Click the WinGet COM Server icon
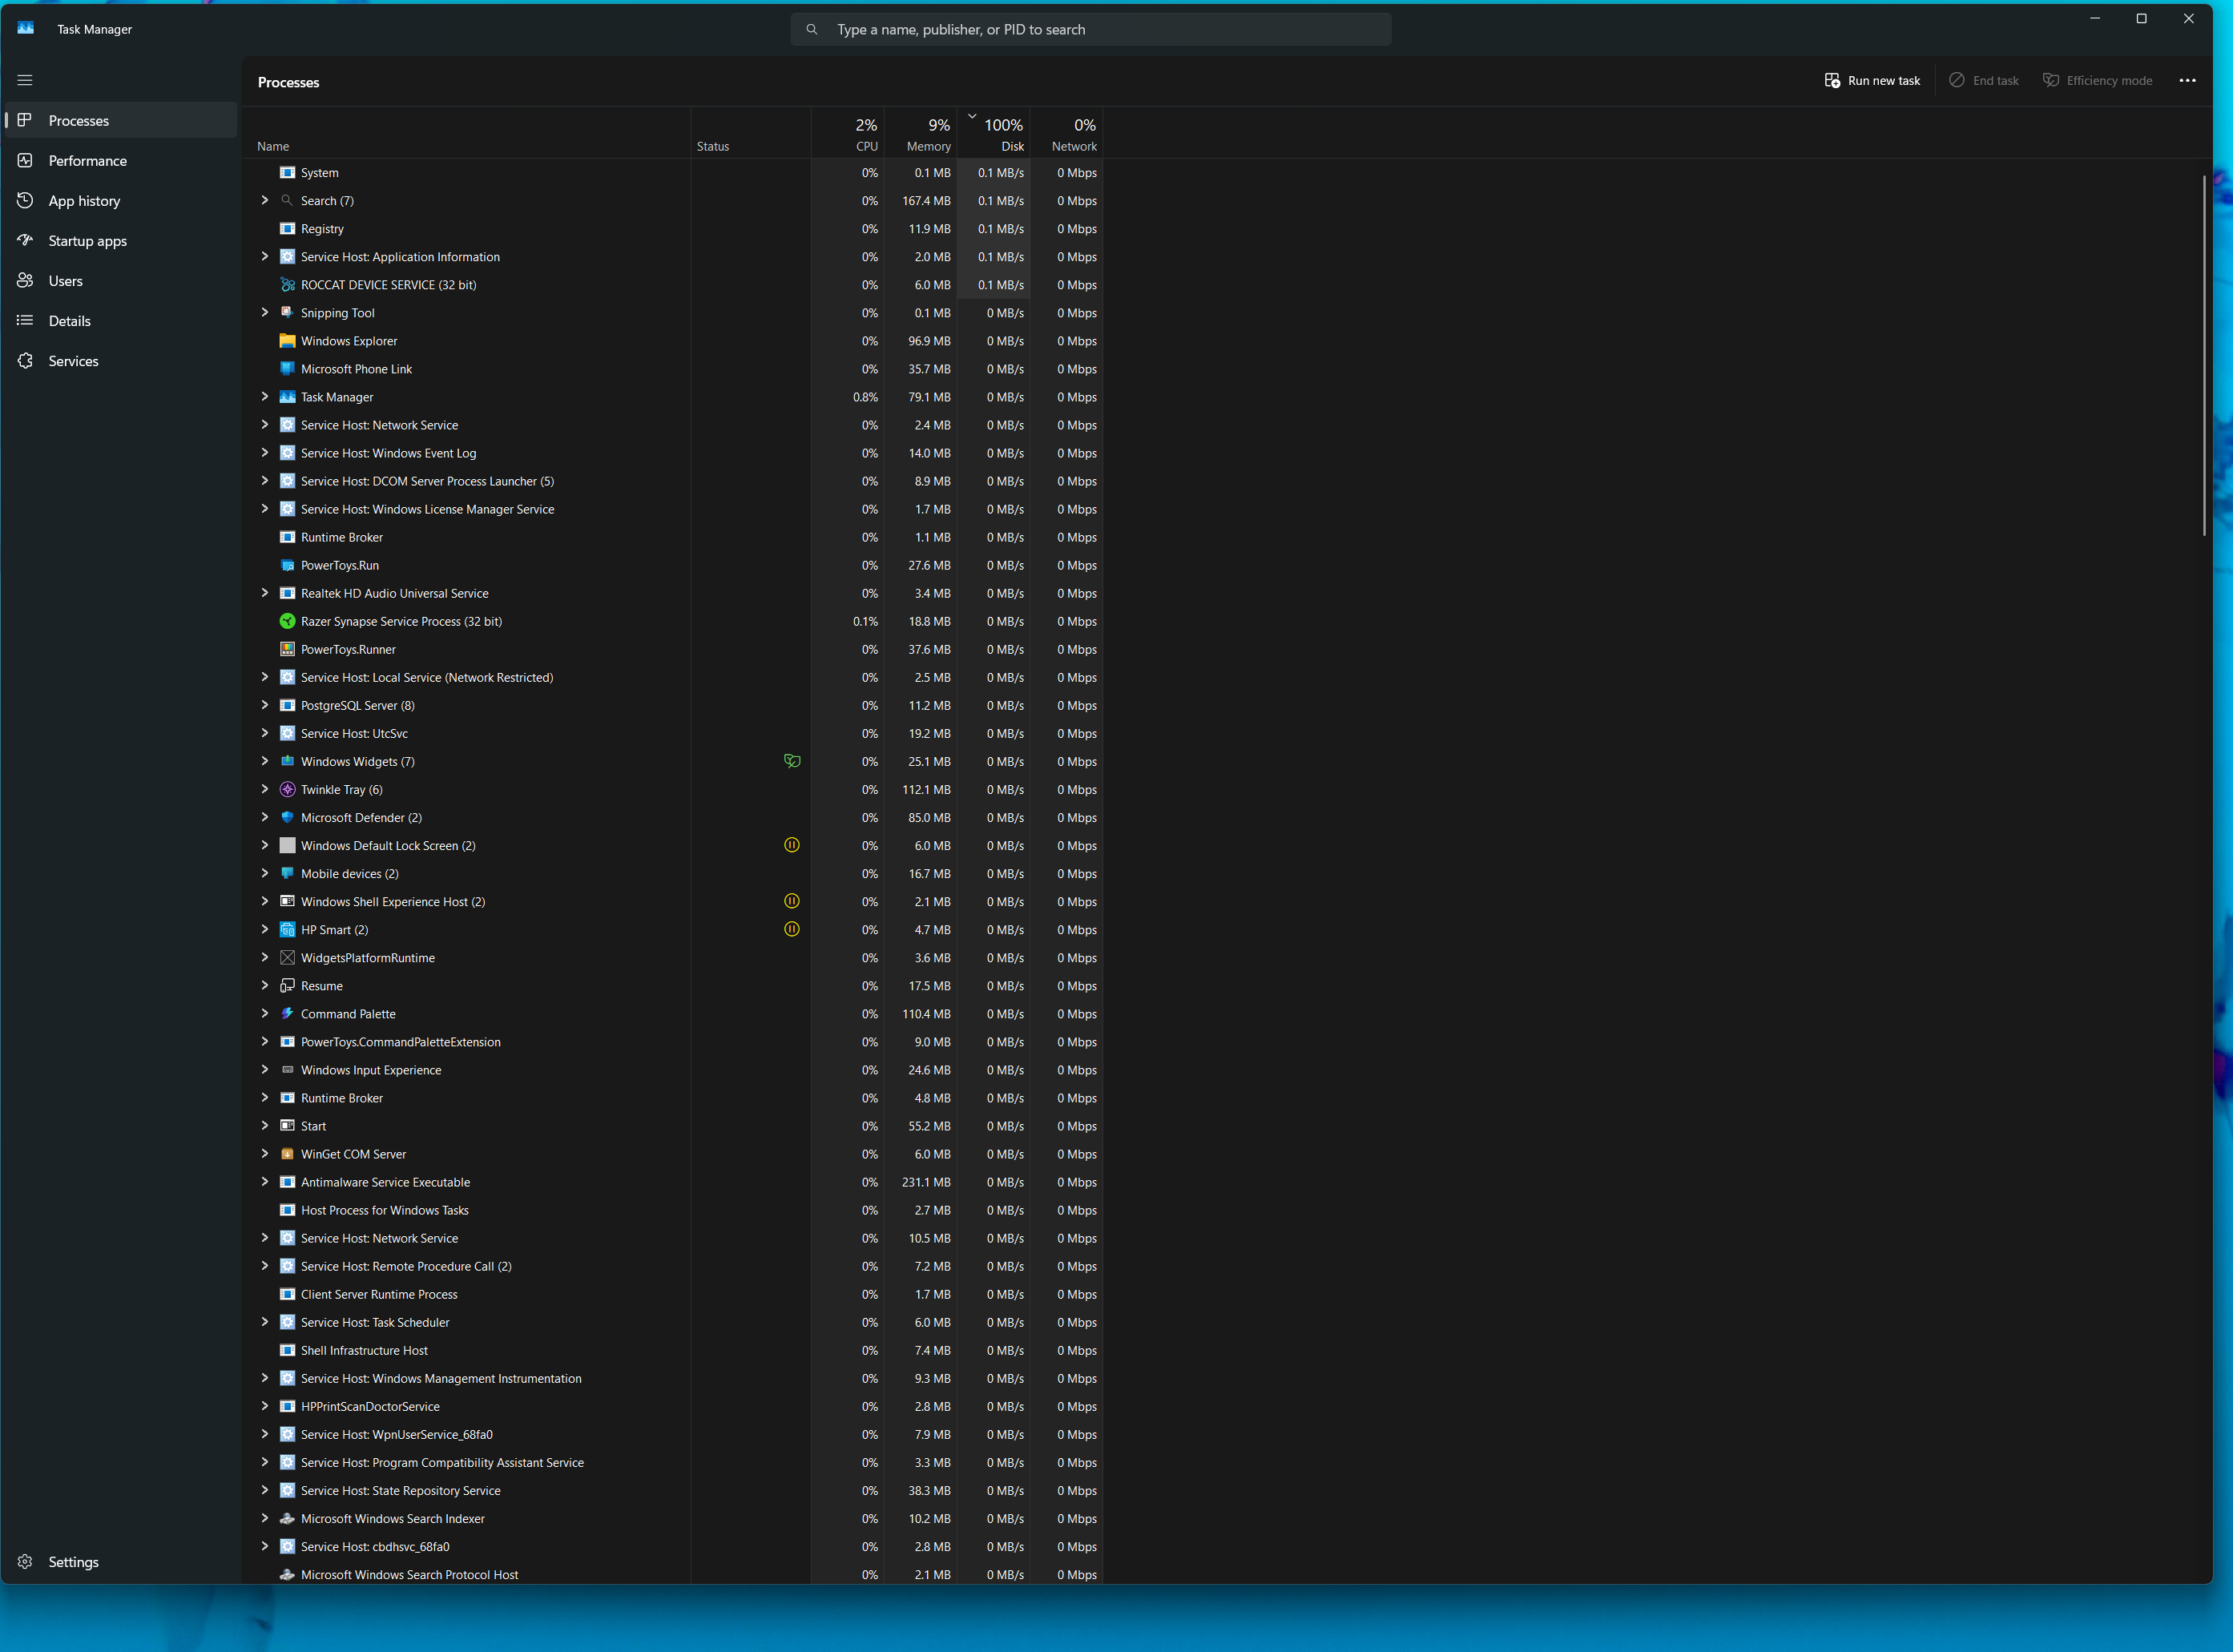The height and width of the screenshot is (1652, 2233). point(287,1153)
